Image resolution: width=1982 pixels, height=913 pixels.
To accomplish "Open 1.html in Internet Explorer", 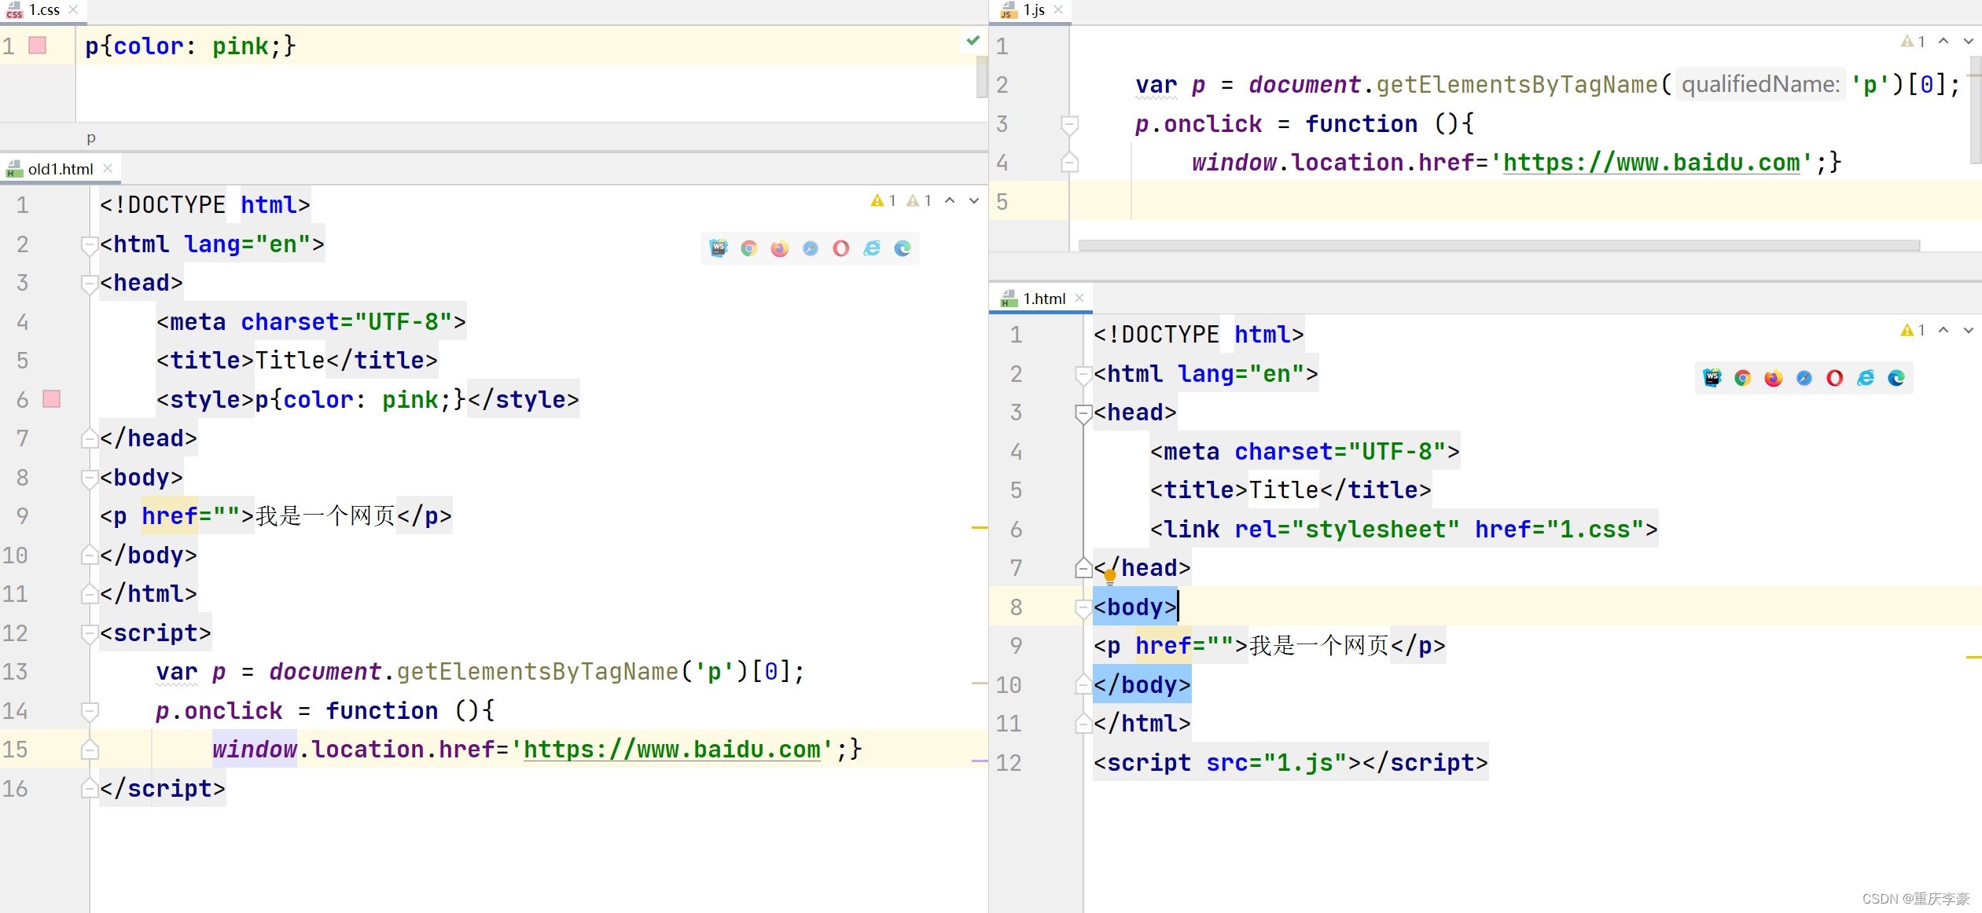I will click(1866, 378).
